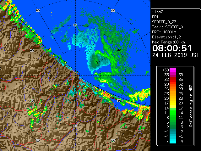Click the 60 range label in the southeast
The width and height of the screenshot is (201, 151).
113,141
